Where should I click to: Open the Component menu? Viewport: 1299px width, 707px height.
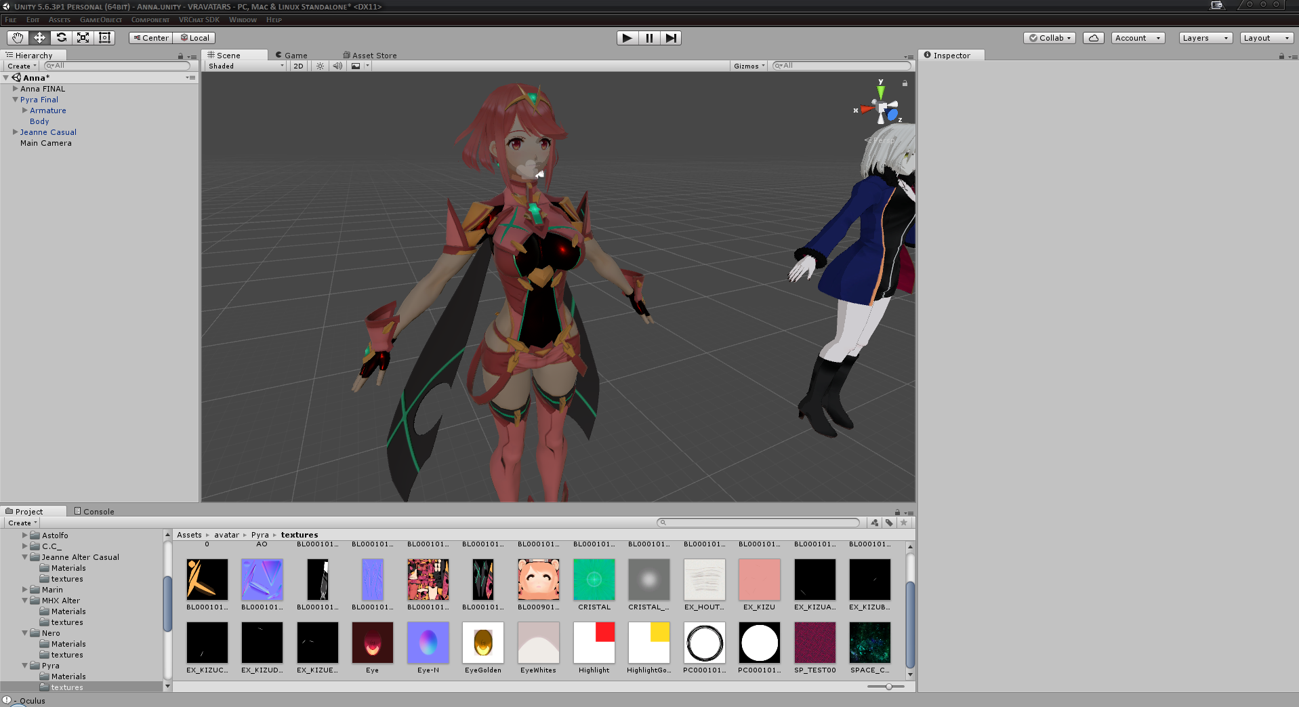point(150,20)
